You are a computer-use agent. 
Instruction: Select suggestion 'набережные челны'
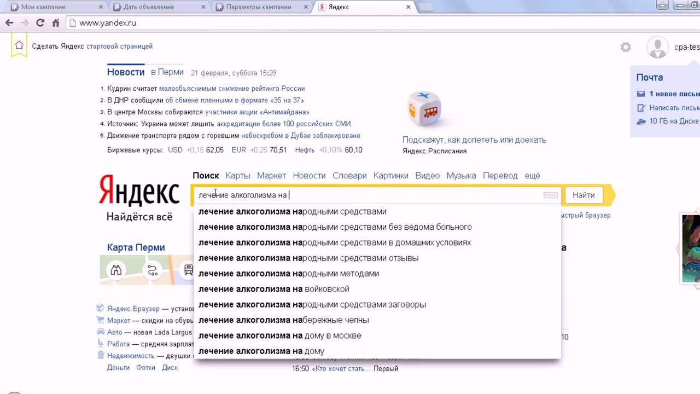pos(377,320)
